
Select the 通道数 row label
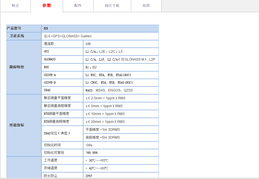pos(49,44)
